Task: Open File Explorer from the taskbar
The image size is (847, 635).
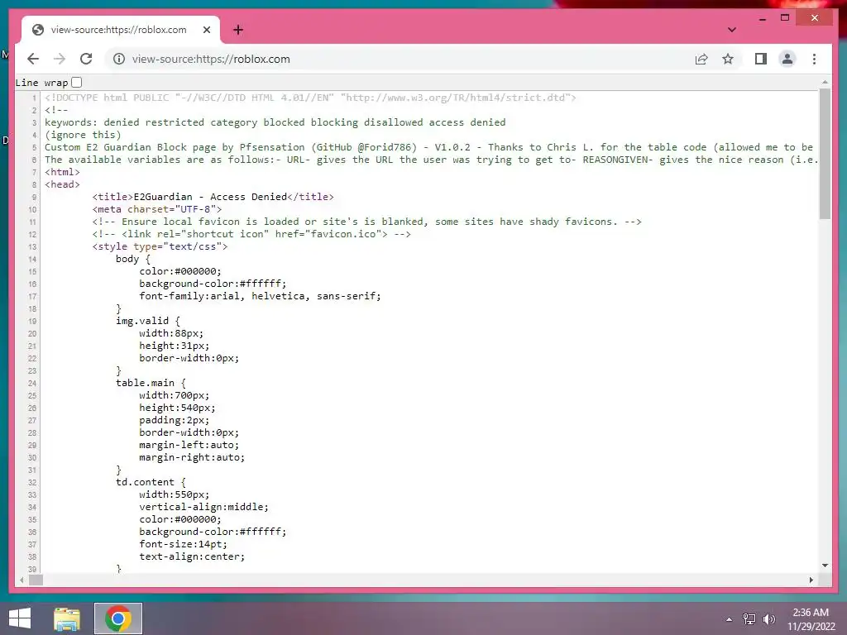Action: tap(67, 618)
